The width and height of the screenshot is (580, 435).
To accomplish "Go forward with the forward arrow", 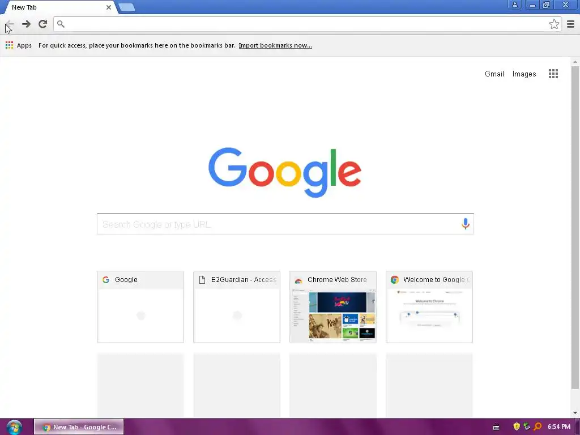I will (26, 24).
